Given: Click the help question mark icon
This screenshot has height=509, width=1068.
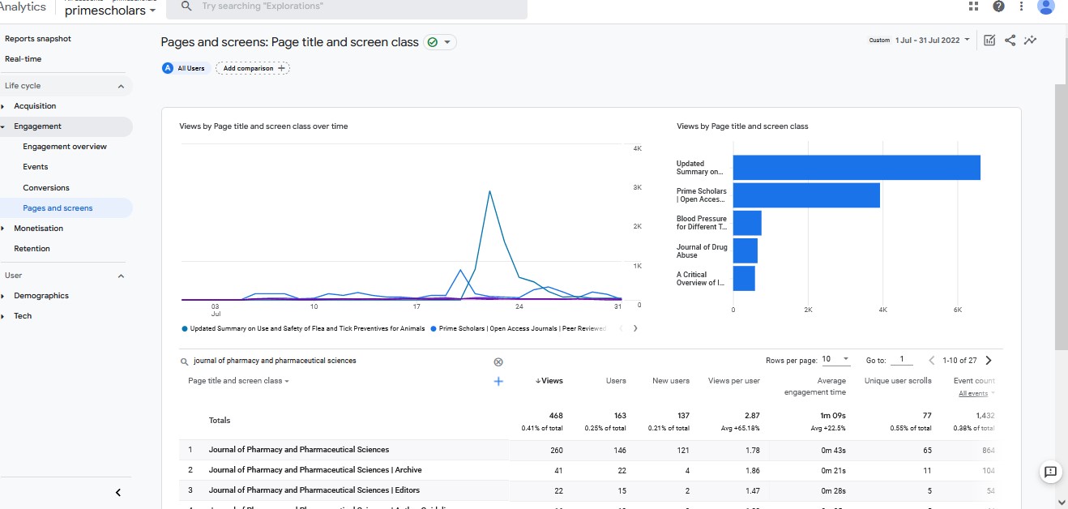Looking at the screenshot, I should (998, 6).
